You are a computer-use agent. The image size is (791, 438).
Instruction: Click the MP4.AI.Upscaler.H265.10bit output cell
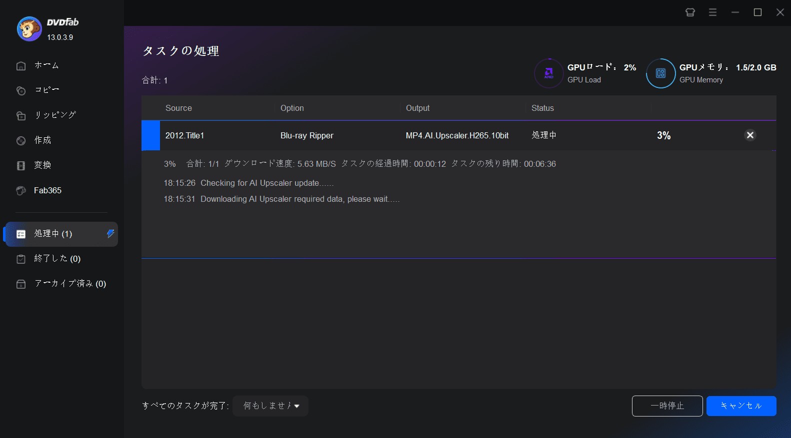point(457,135)
